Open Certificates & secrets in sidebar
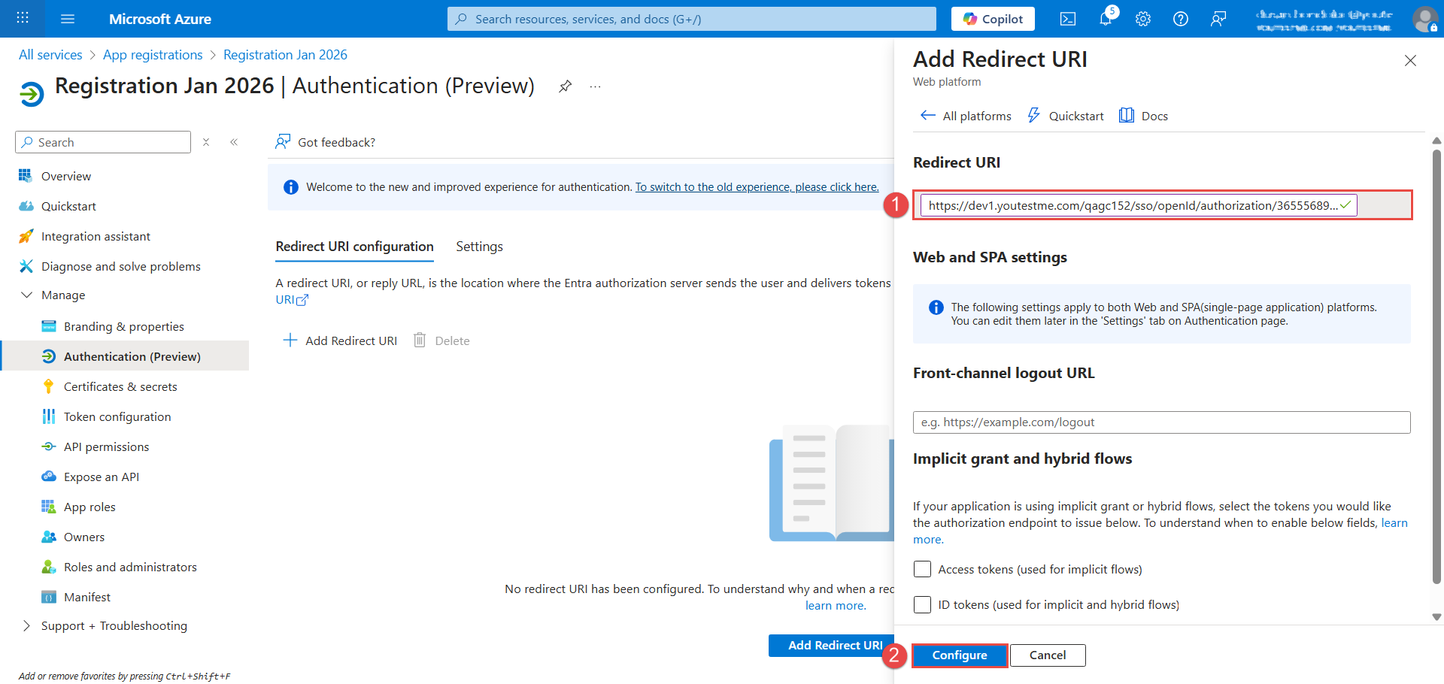 [120, 386]
